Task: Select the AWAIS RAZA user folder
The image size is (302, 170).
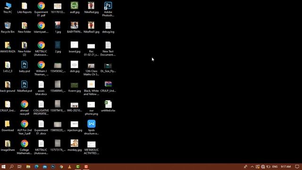Action: tap(8, 47)
